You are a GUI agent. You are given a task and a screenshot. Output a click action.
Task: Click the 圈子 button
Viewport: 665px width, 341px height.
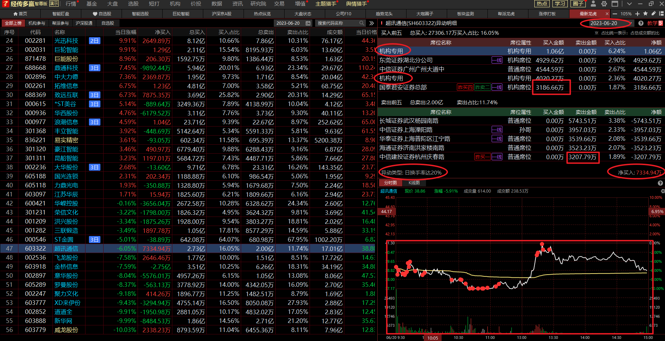point(578,4)
